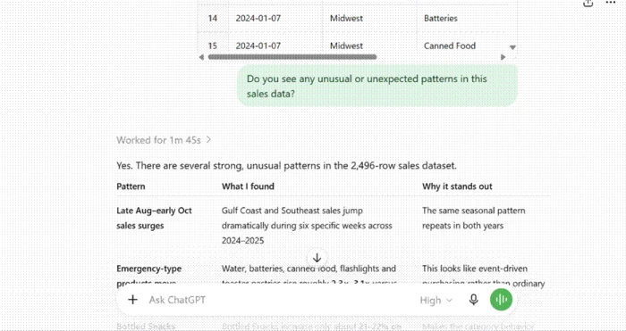Launch voice mode with green waveform button
This screenshot has height=331, width=626.
(x=501, y=299)
